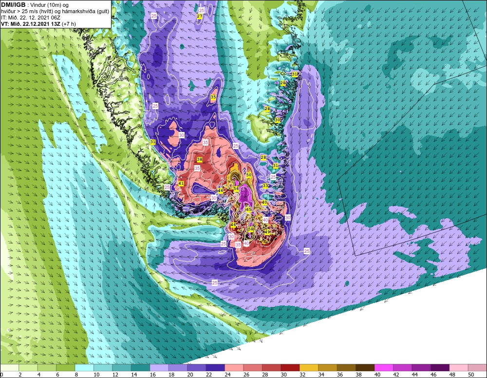This screenshot has width=487, height=378.
Task: Click the yellow max gust label 58
Action: pos(251,229)
